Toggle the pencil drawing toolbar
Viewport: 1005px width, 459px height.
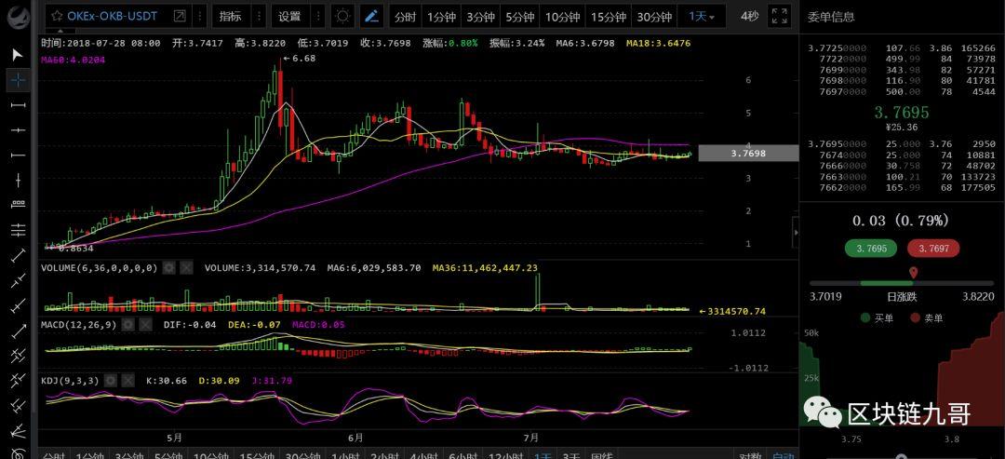[371, 17]
